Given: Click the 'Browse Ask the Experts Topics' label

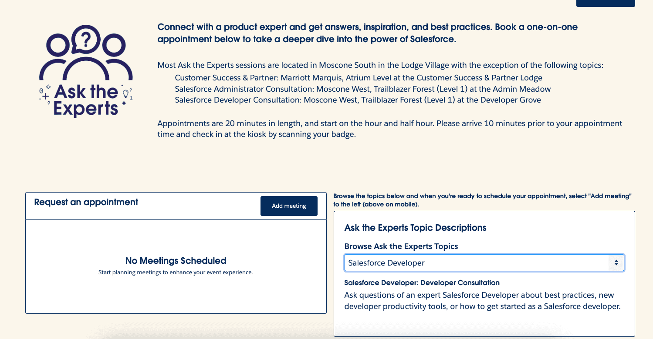Looking at the screenshot, I should [x=401, y=246].
